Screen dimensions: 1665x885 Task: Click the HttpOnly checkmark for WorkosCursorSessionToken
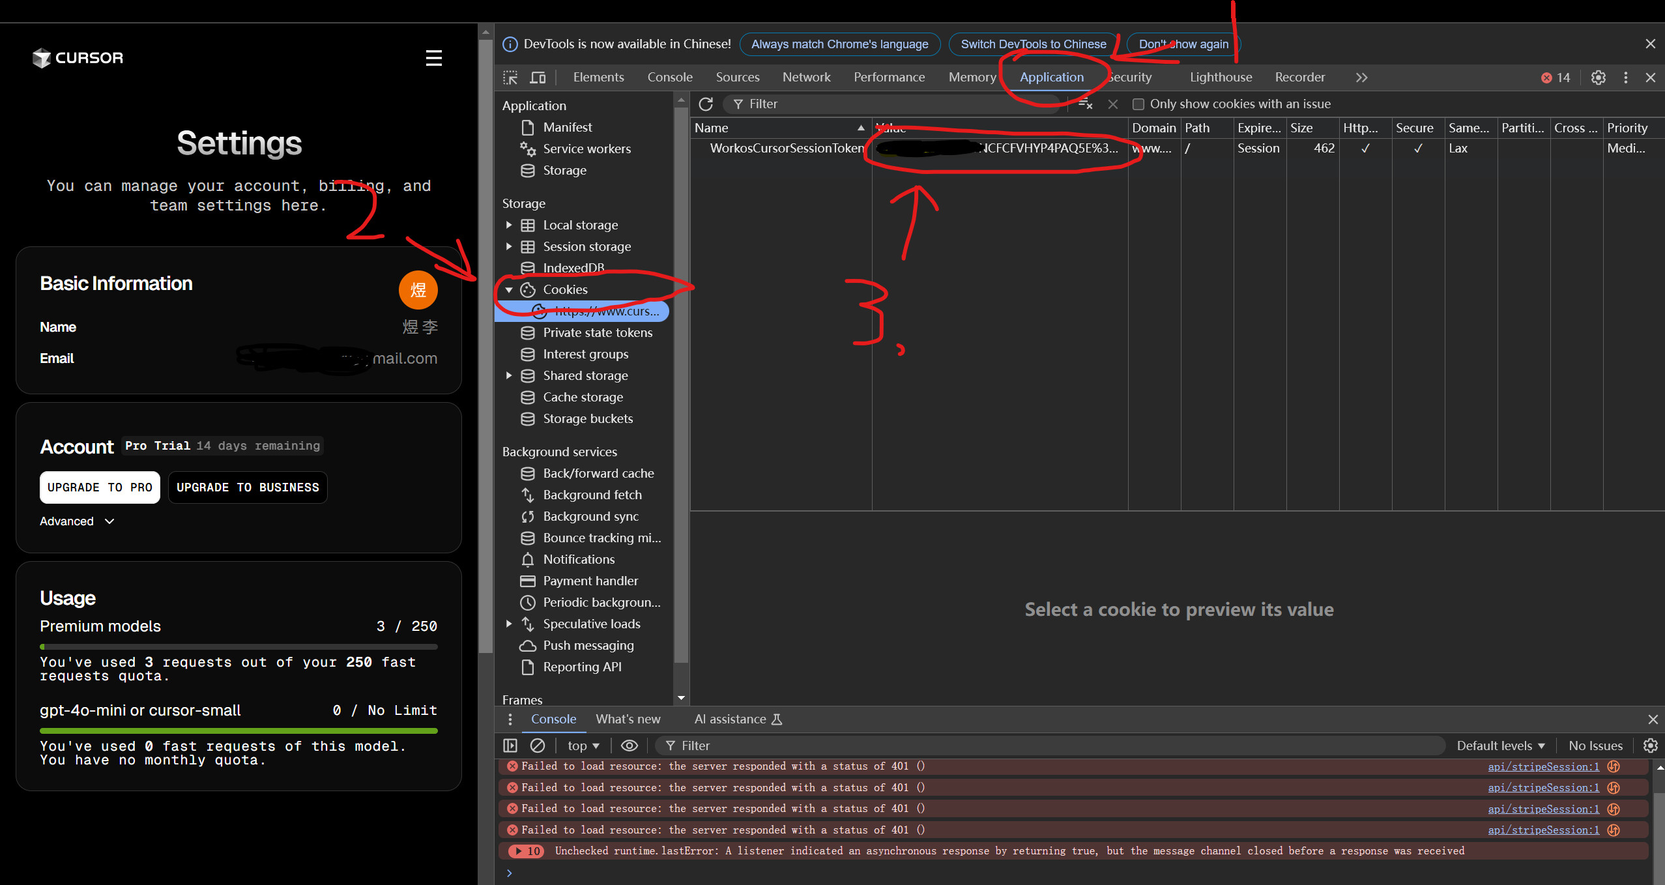(x=1365, y=149)
